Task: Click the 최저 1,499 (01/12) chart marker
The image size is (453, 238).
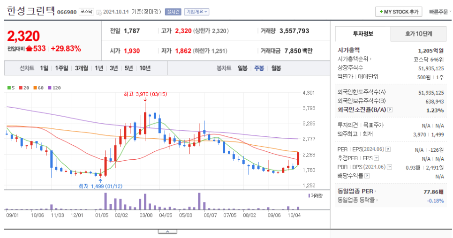Action: point(100,186)
